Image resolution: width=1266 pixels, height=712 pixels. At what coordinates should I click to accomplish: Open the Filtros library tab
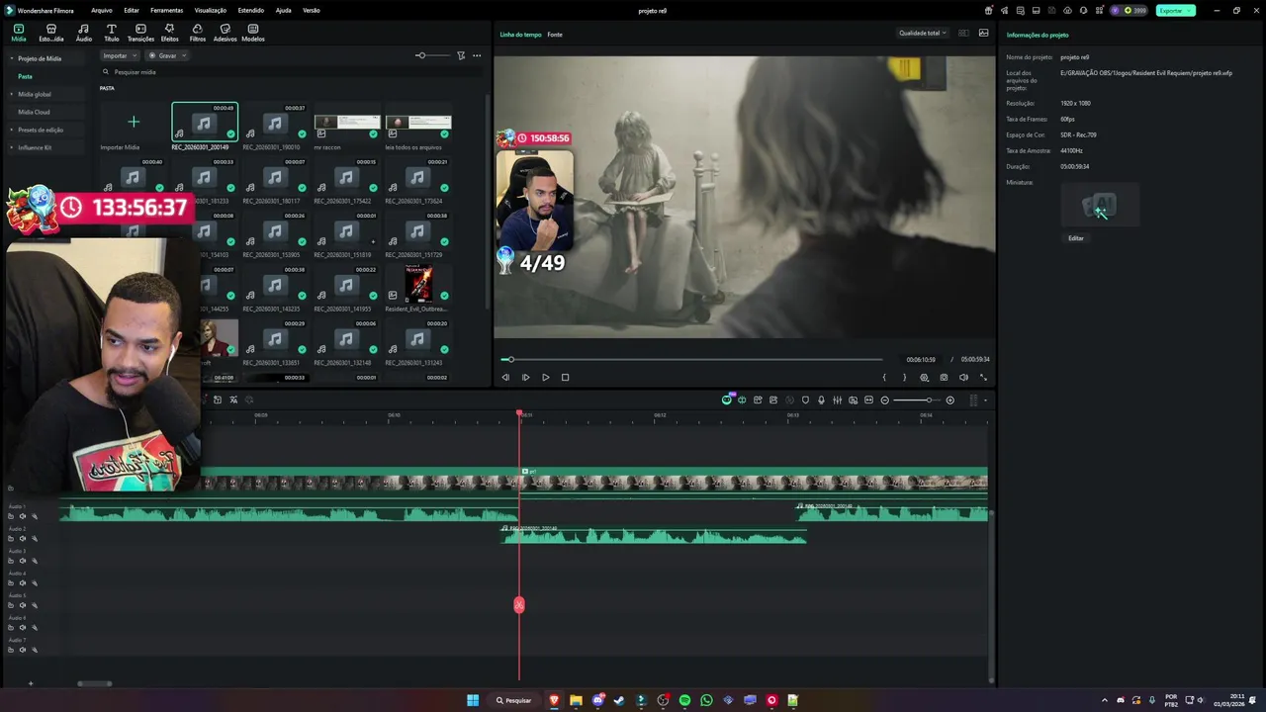tap(197, 33)
